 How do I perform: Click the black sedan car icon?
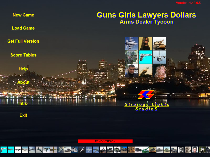(174, 150)
